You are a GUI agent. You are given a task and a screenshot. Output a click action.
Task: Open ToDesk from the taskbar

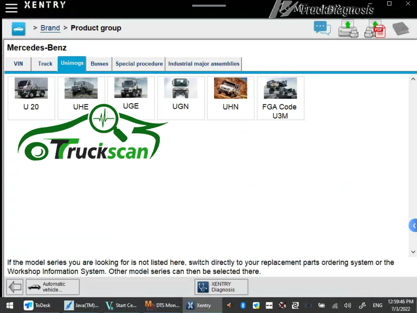click(x=37, y=305)
